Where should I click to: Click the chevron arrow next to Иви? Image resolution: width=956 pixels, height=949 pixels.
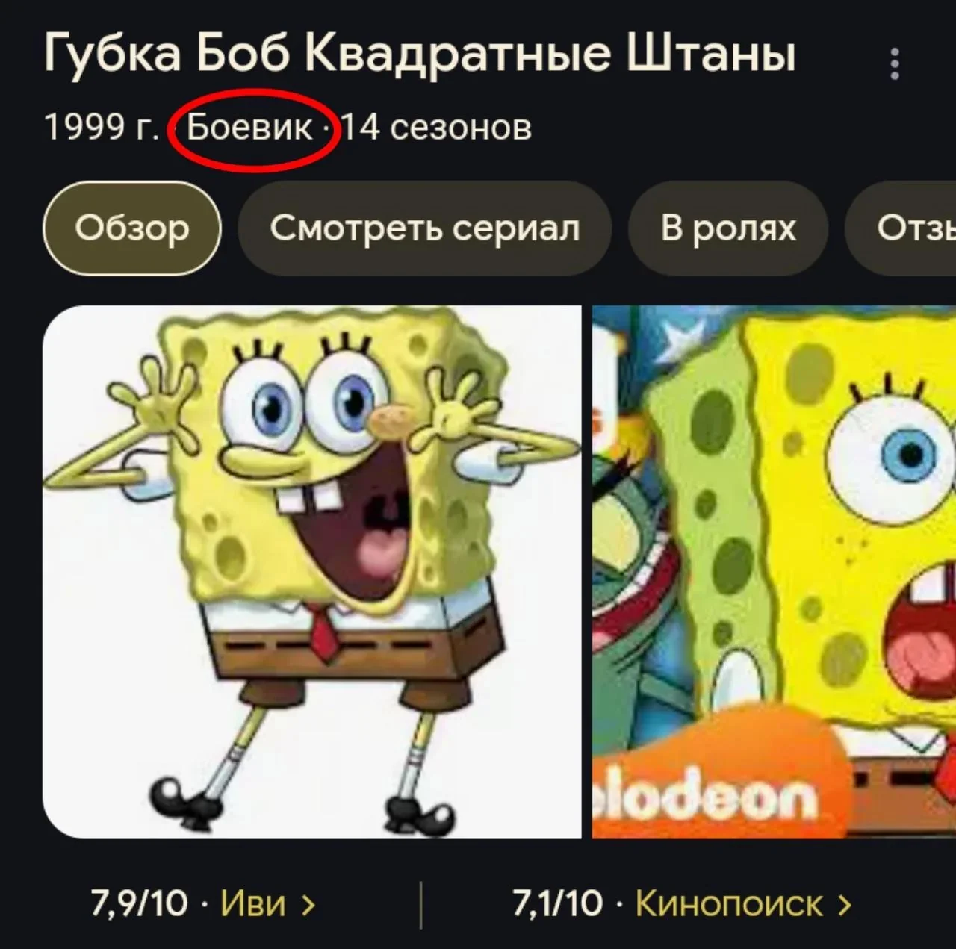tap(308, 905)
